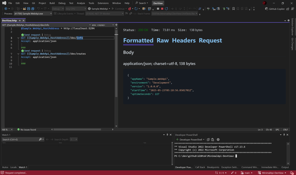The image size is (296, 175).
Task: Toggle auto-hide pin on Developer PowerShell panel
Action: click(284, 135)
